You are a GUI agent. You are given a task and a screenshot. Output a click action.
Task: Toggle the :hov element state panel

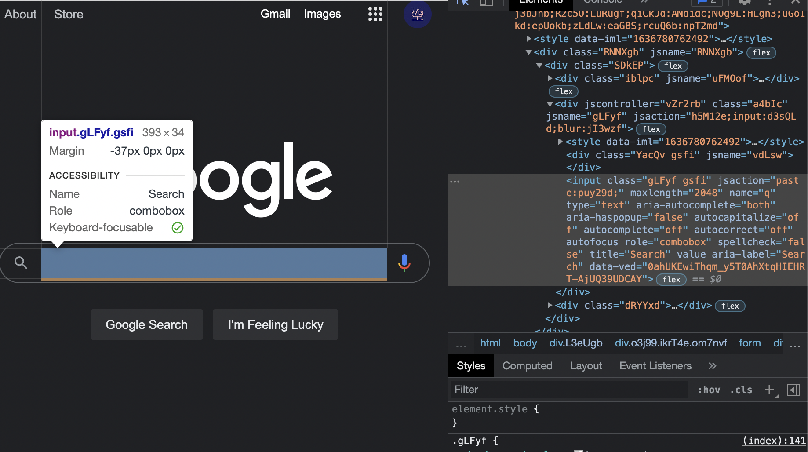[709, 390]
